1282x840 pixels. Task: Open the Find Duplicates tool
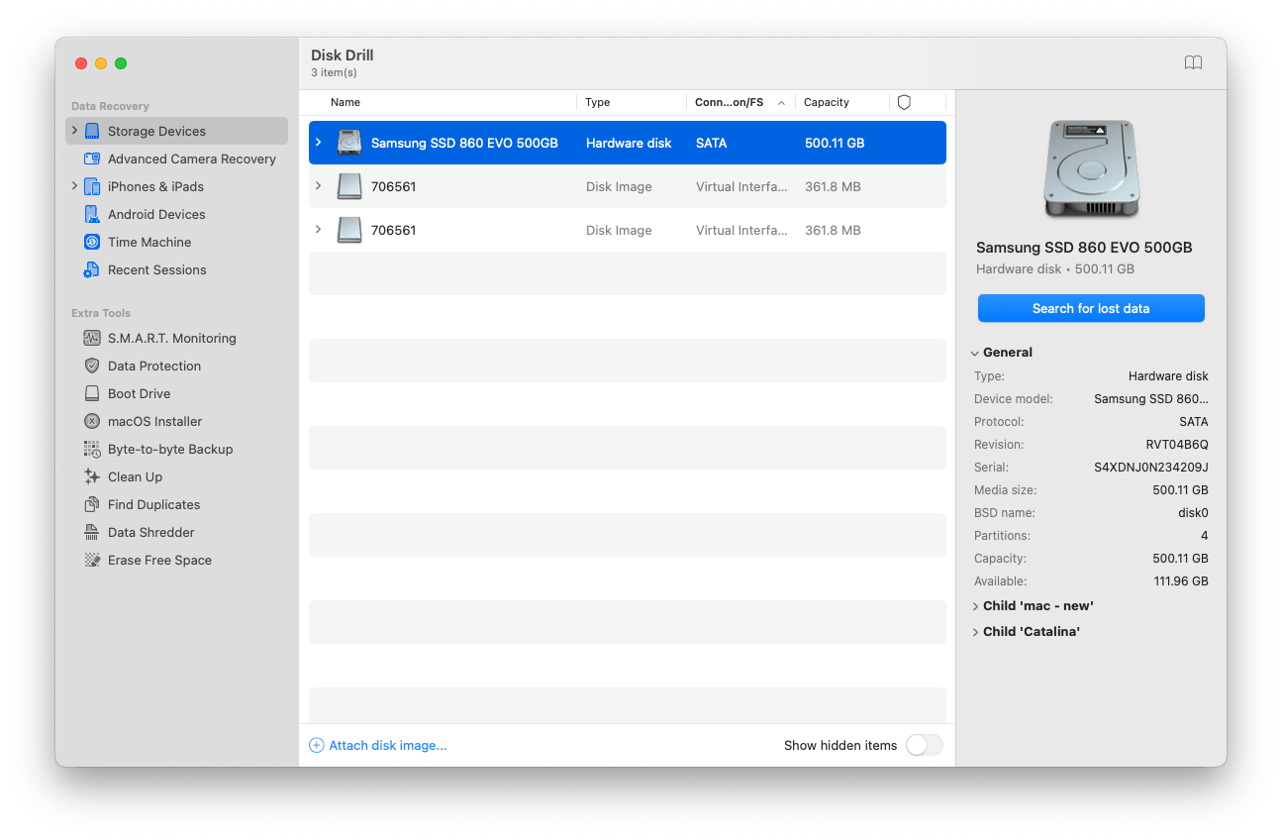coord(151,504)
